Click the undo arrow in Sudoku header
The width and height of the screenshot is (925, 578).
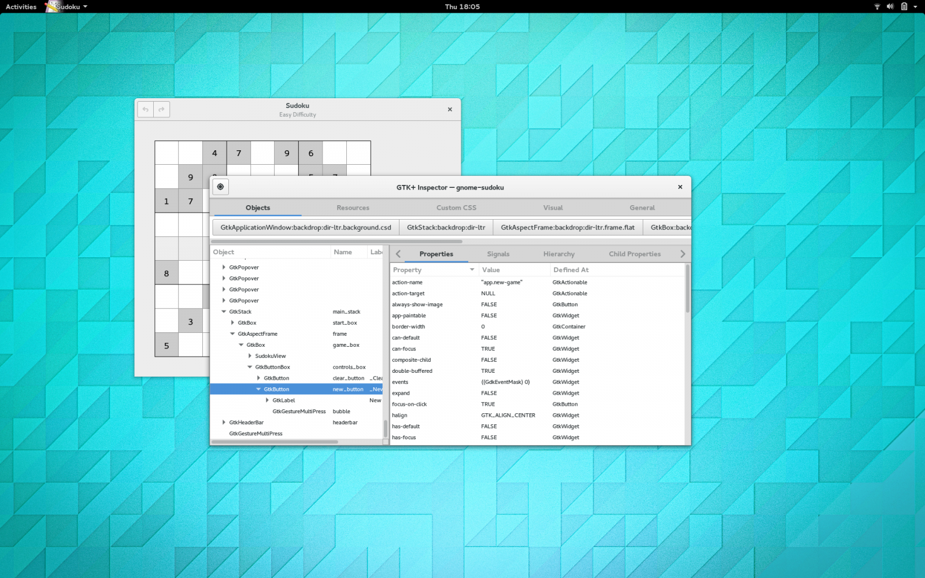point(145,109)
